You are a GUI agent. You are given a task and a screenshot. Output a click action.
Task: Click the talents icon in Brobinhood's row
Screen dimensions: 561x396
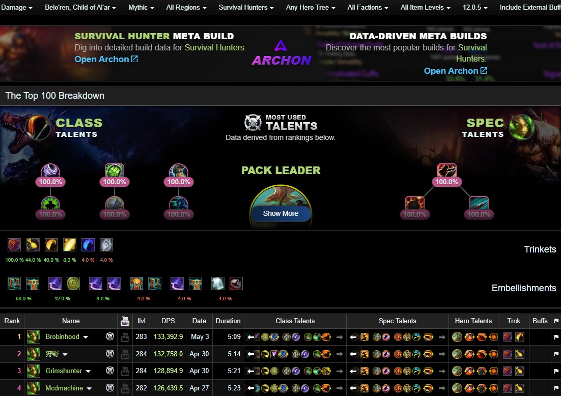[110, 336]
